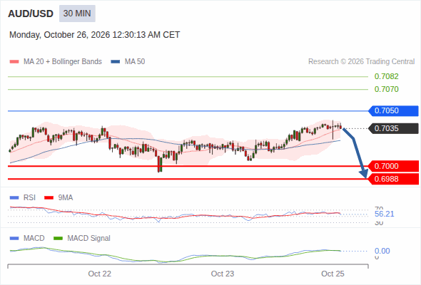The height and width of the screenshot is (285, 421).
Task: Click the MACD value 0.00
Action: coord(382,251)
